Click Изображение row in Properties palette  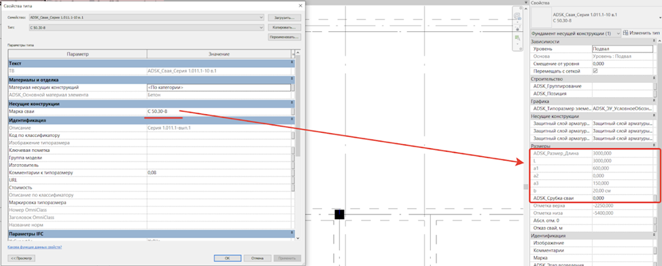[x=593, y=243]
